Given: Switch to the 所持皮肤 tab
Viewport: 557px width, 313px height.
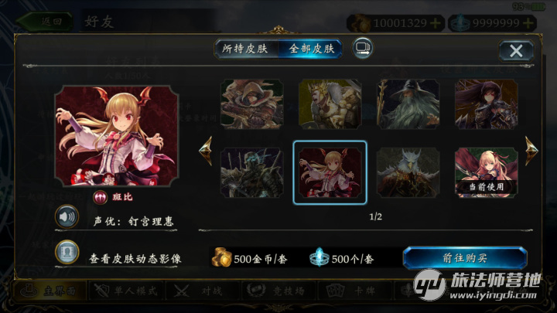Looking at the screenshot, I should pyautogui.click(x=245, y=49).
